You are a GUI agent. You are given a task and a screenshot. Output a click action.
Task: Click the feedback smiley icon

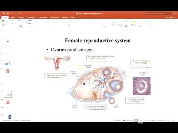[175, 13]
